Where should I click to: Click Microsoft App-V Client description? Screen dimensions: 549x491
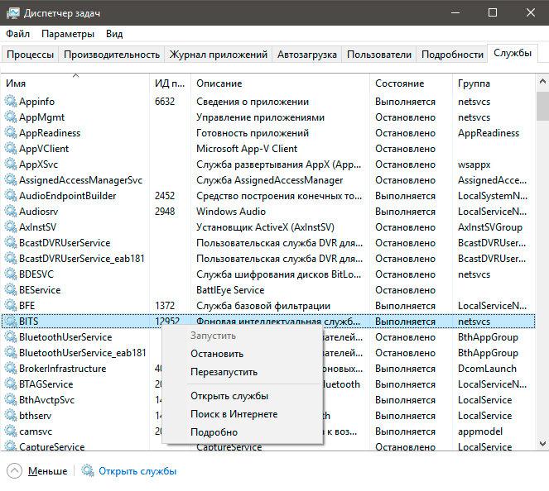[x=247, y=149]
